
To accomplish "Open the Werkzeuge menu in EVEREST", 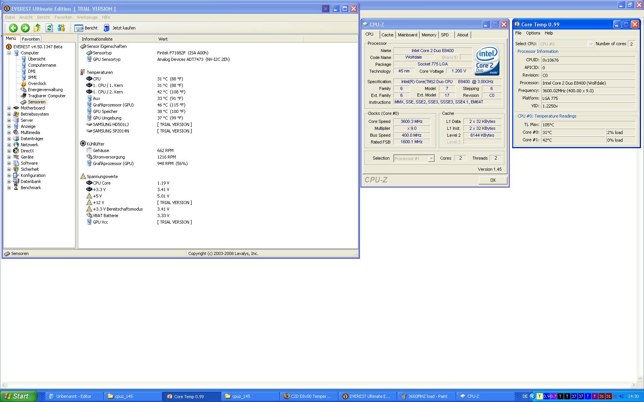I will pos(87,17).
